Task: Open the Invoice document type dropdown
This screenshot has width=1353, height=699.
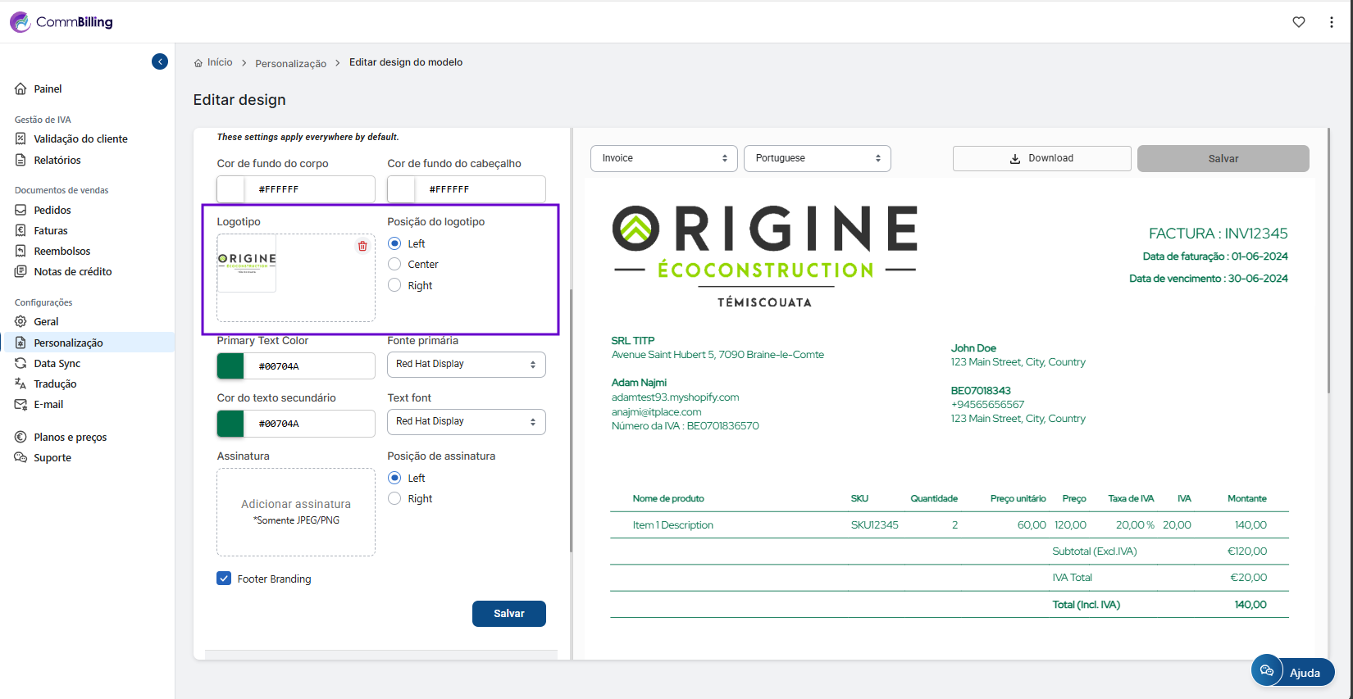Action: point(663,158)
